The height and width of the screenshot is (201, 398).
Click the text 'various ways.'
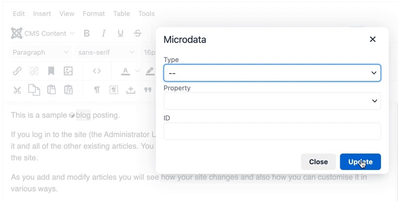(x=34, y=189)
